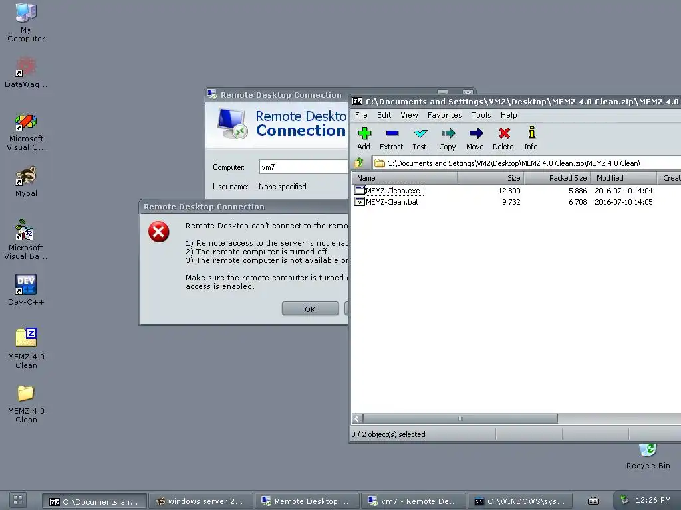
Task: Sort by the Modified column header
Action: [x=624, y=178]
